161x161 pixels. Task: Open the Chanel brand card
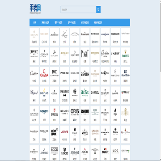tap(95, 95)
